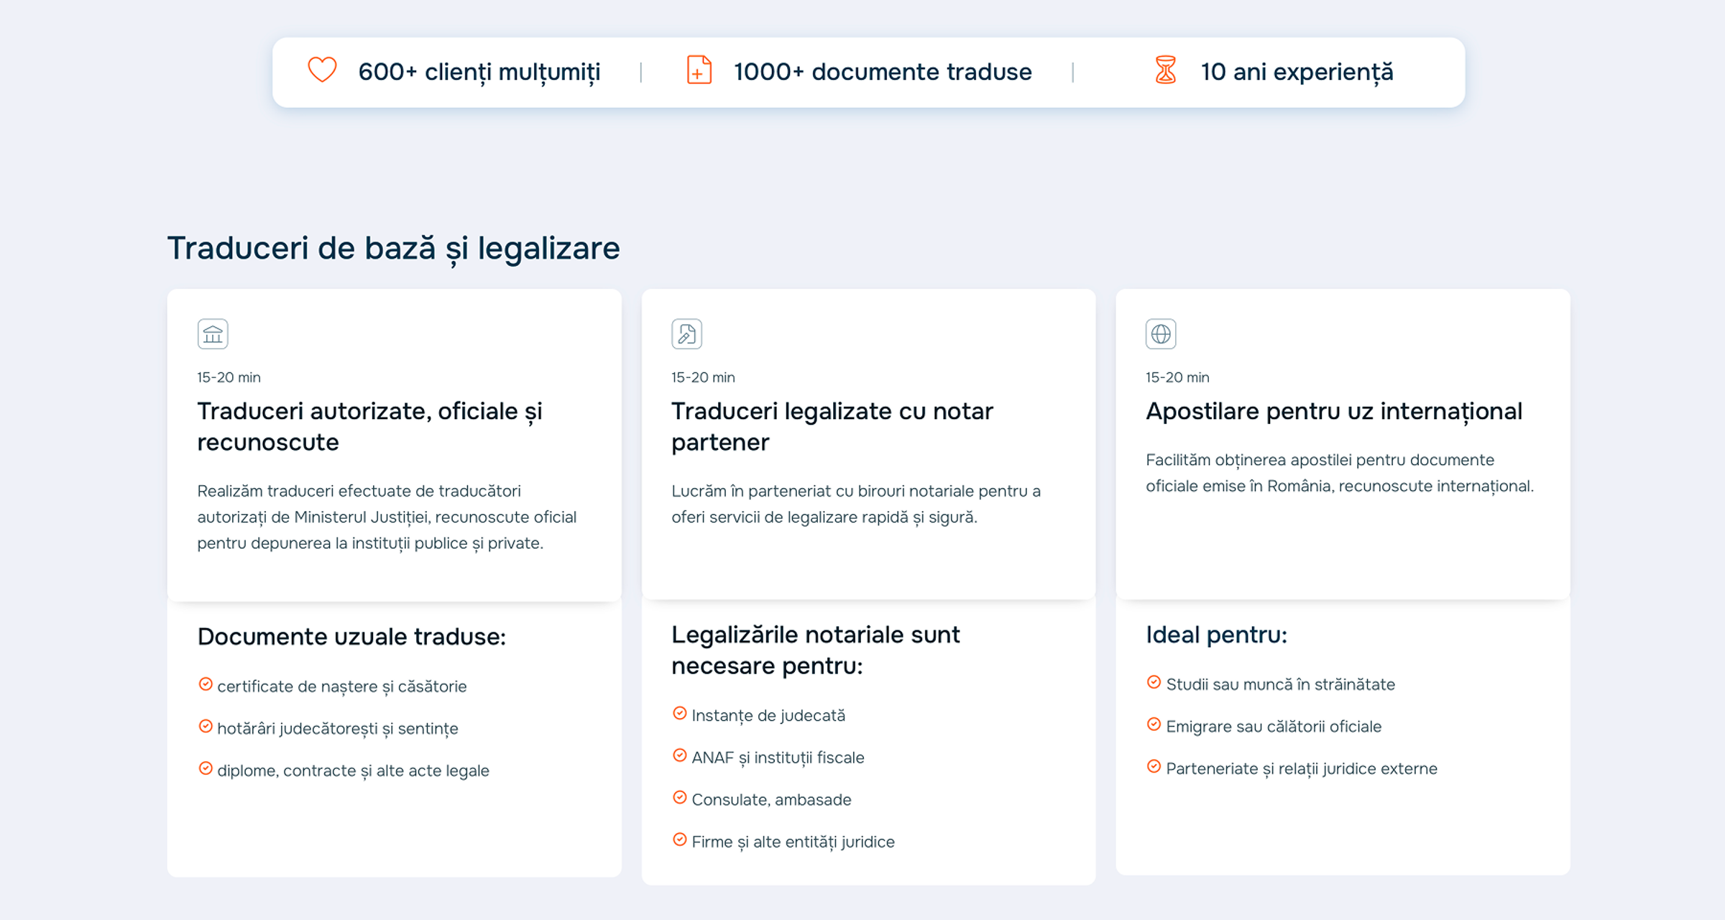Click the '10 ani experiență' text

click(x=1297, y=73)
